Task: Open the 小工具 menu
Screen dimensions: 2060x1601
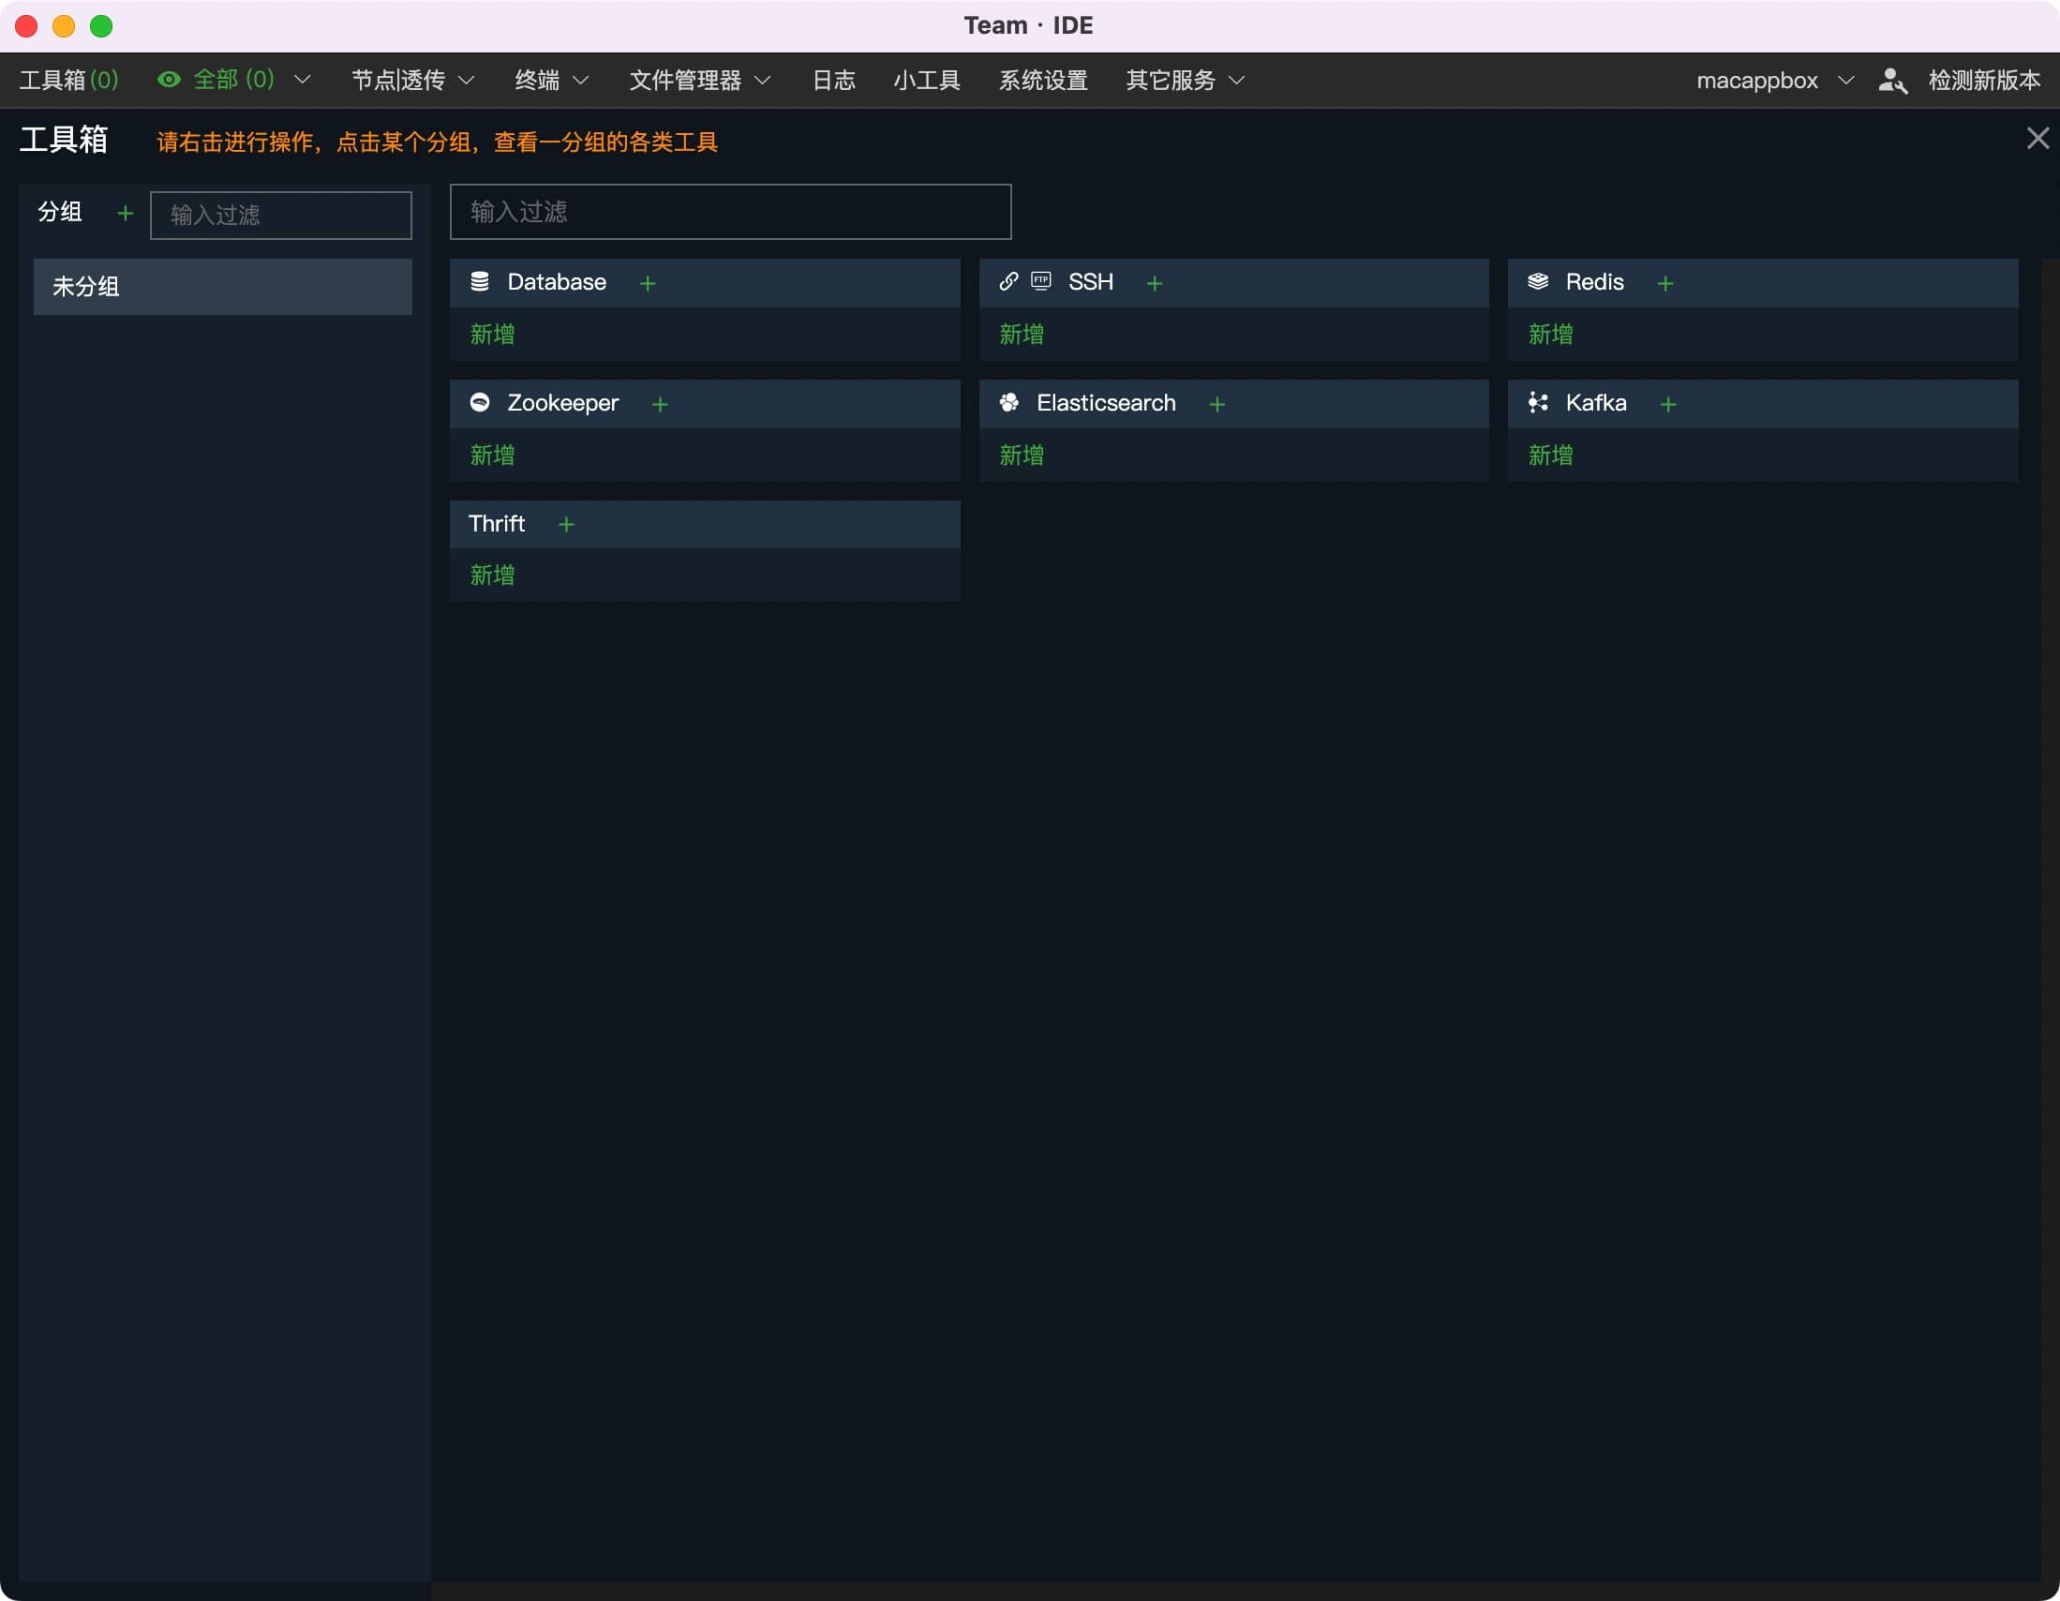Action: [x=926, y=81]
